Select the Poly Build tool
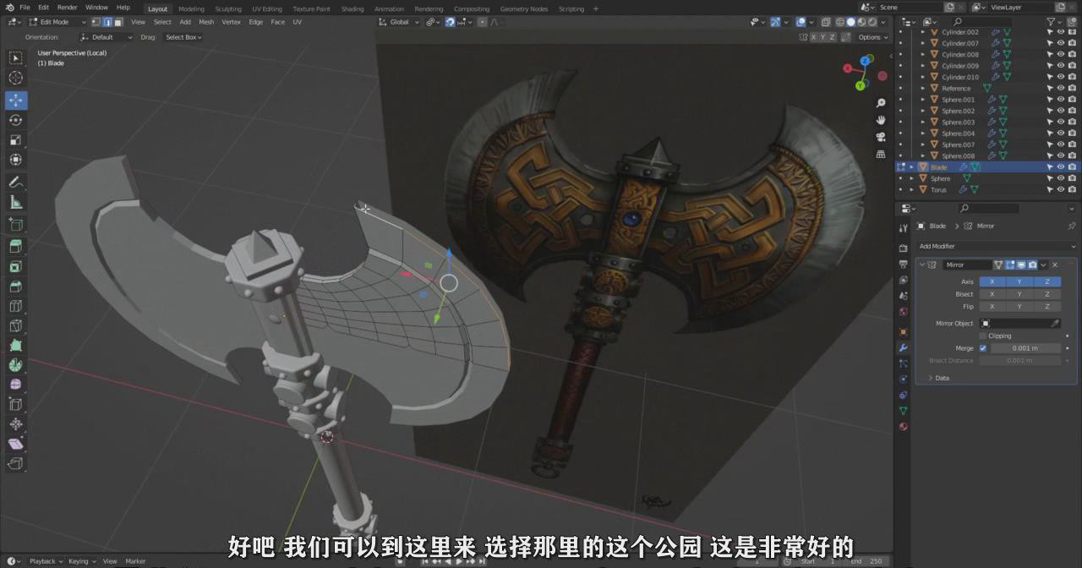Viewport: 1082px width, 568px height. pyautogui.click(x=16, y=346)
